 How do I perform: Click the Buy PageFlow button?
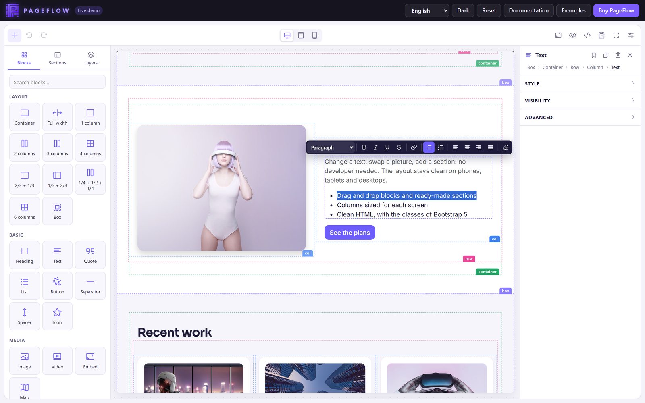pyautogui.click(x=616, y=10)
